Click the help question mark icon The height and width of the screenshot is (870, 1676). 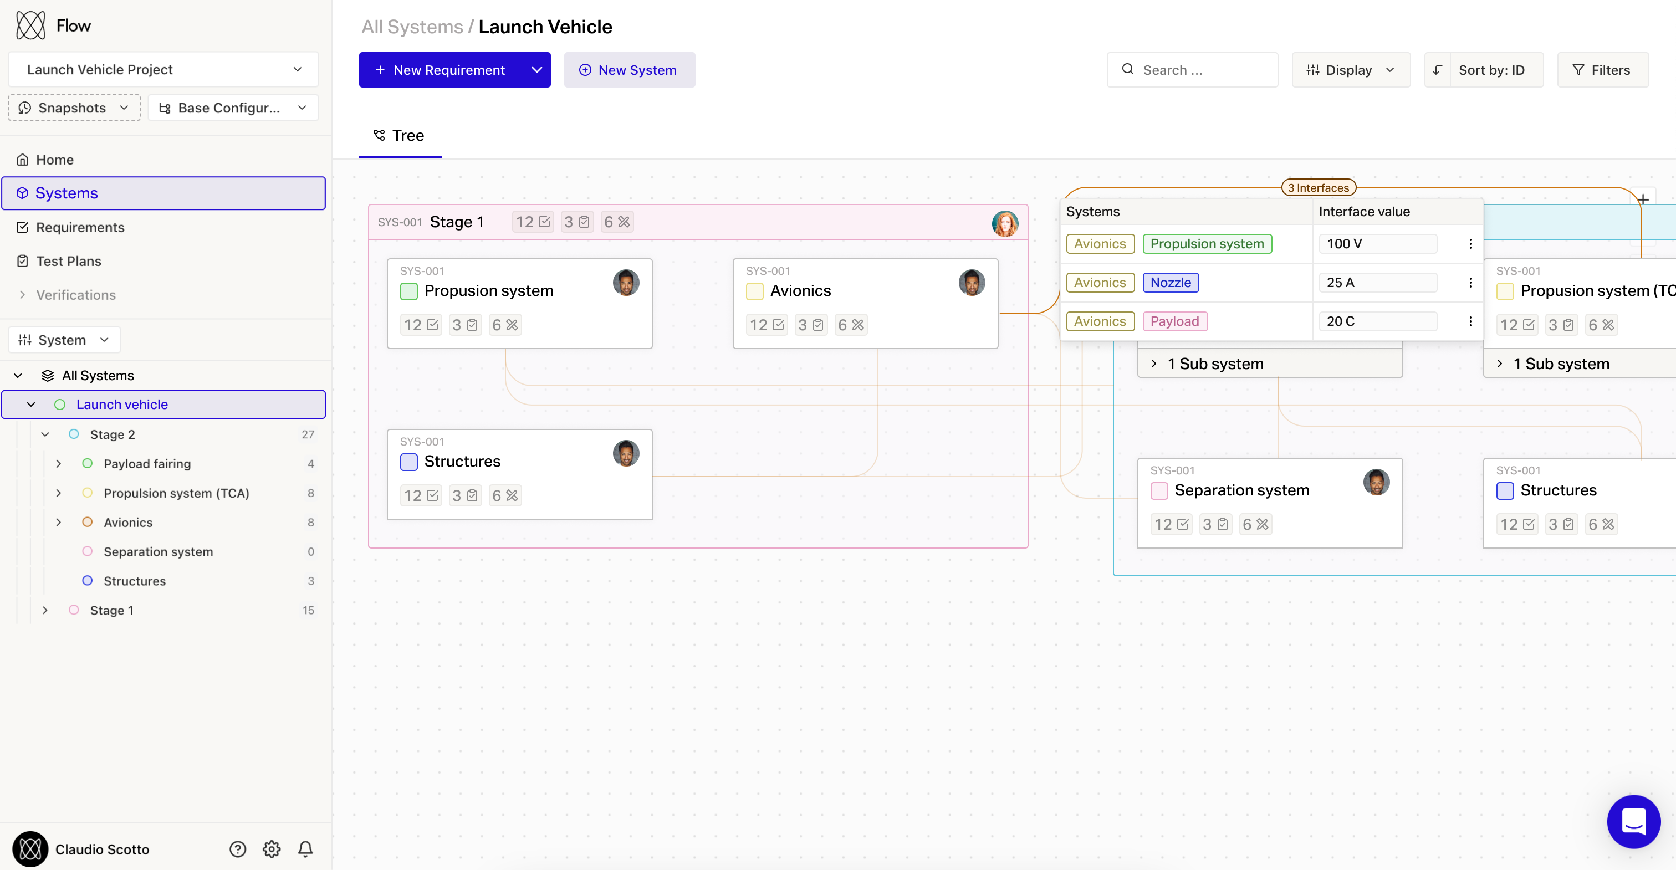(x=237, y=849)
